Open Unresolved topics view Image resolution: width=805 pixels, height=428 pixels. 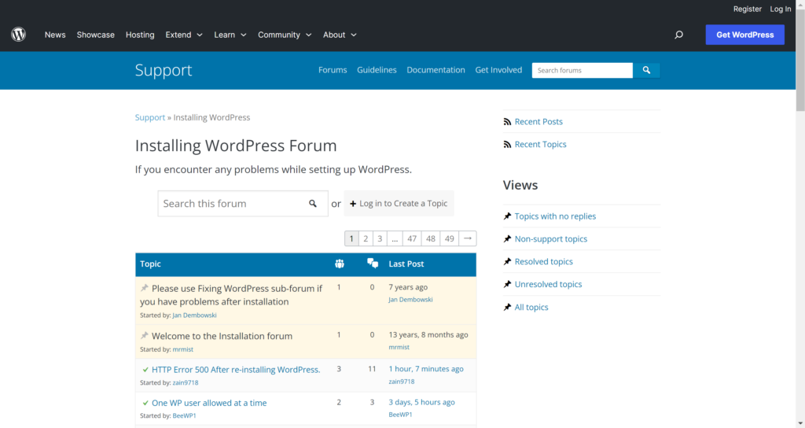coord(548,284)
